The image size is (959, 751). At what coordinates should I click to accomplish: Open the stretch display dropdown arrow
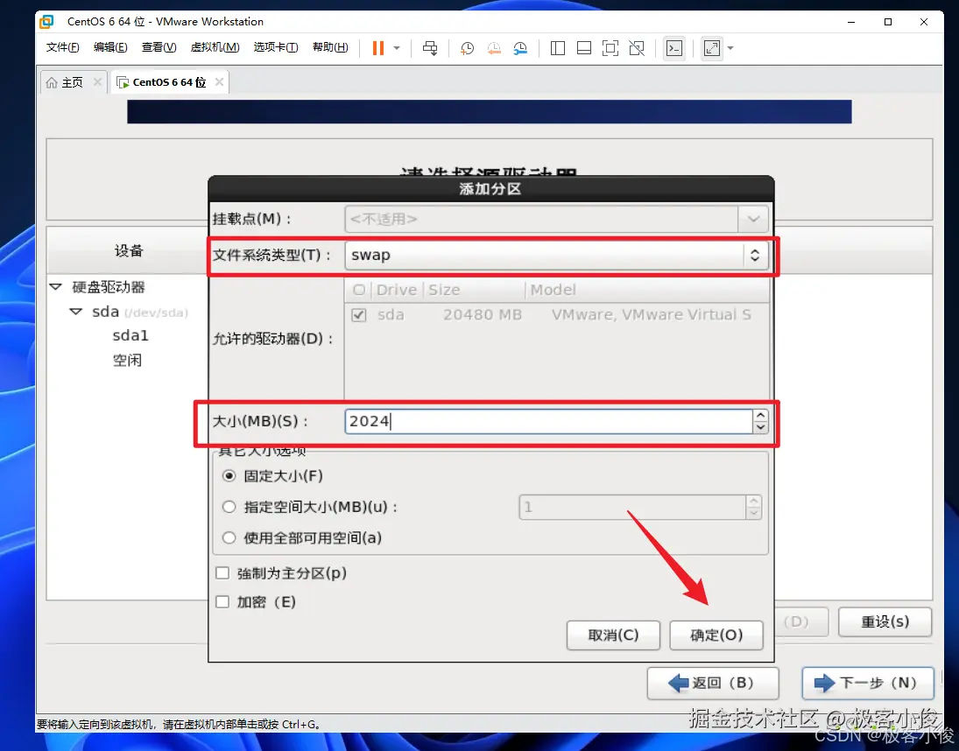coord(730,47)
